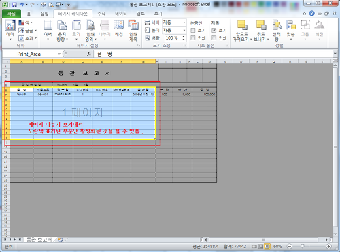Open the Align (맞춤) menu
Image resolution: width=340 pixels, height=252 pixels.
pyautogui.click(x=291, y=29)
